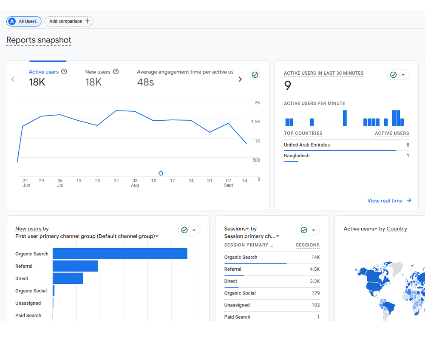Click the help icon beside Active users
Screen dimensions: 425x340
coord(64,72)
